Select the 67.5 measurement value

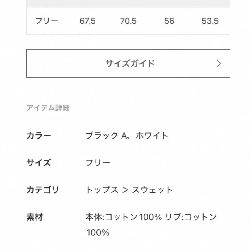(87, 20)
